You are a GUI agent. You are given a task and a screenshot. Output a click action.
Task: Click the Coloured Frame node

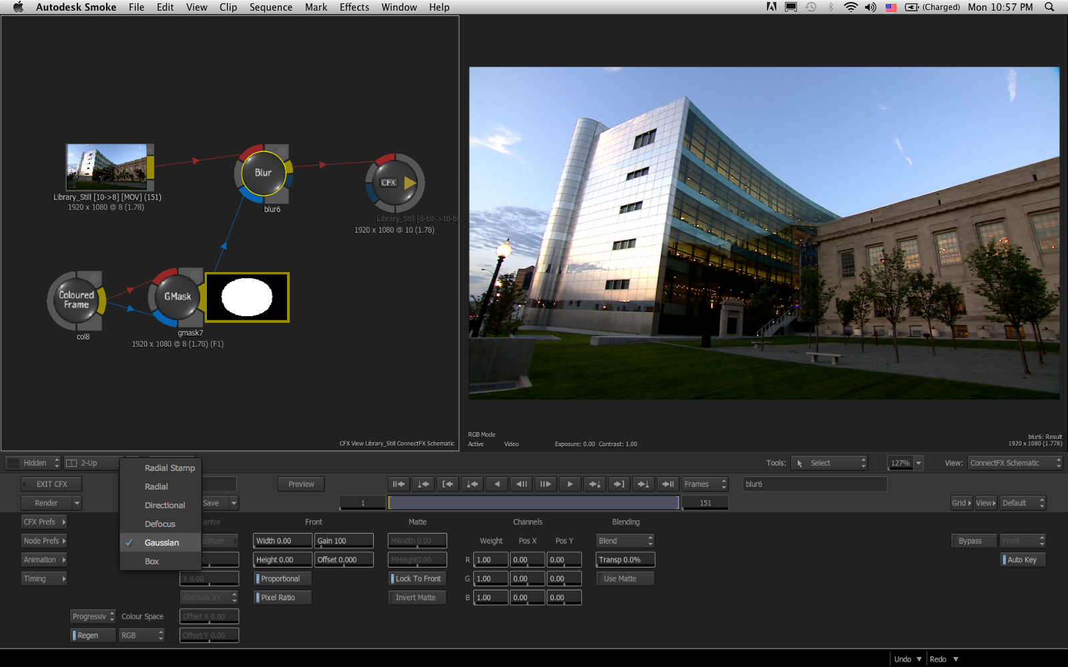tap(75, 300)
